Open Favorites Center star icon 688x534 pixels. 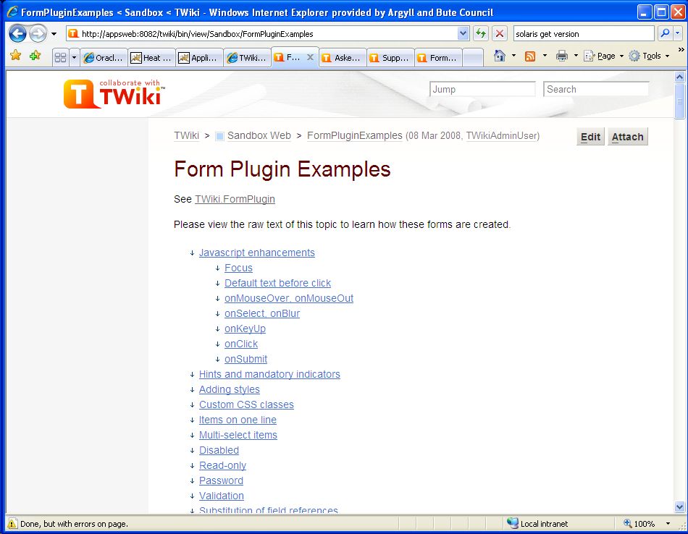click(x=15, y=56)
